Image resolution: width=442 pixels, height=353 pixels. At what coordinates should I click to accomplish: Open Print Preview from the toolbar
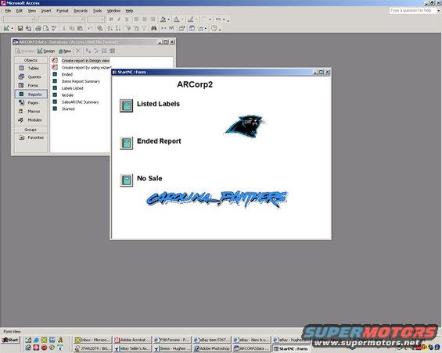45,28
